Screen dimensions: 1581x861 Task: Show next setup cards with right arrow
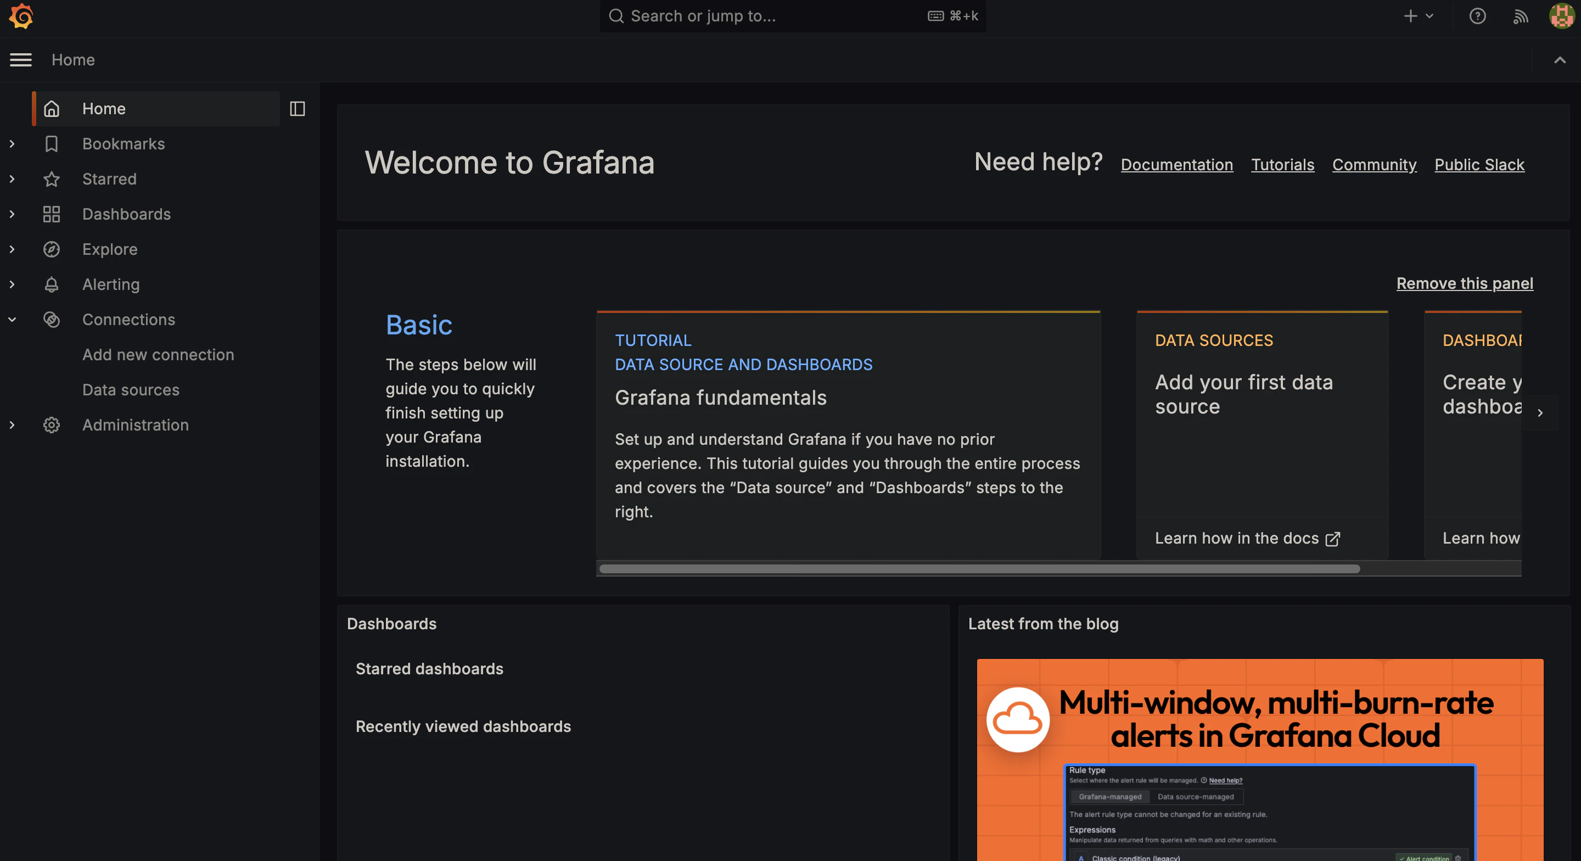[x=1539, y=413]
